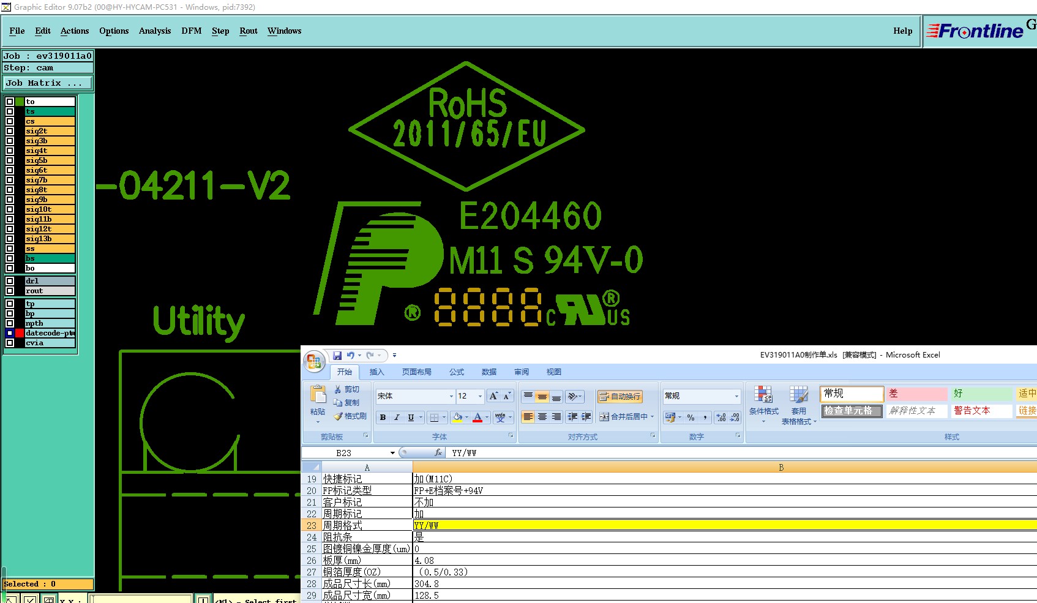Click the Redo icon in Excel

tap(370, 355)
